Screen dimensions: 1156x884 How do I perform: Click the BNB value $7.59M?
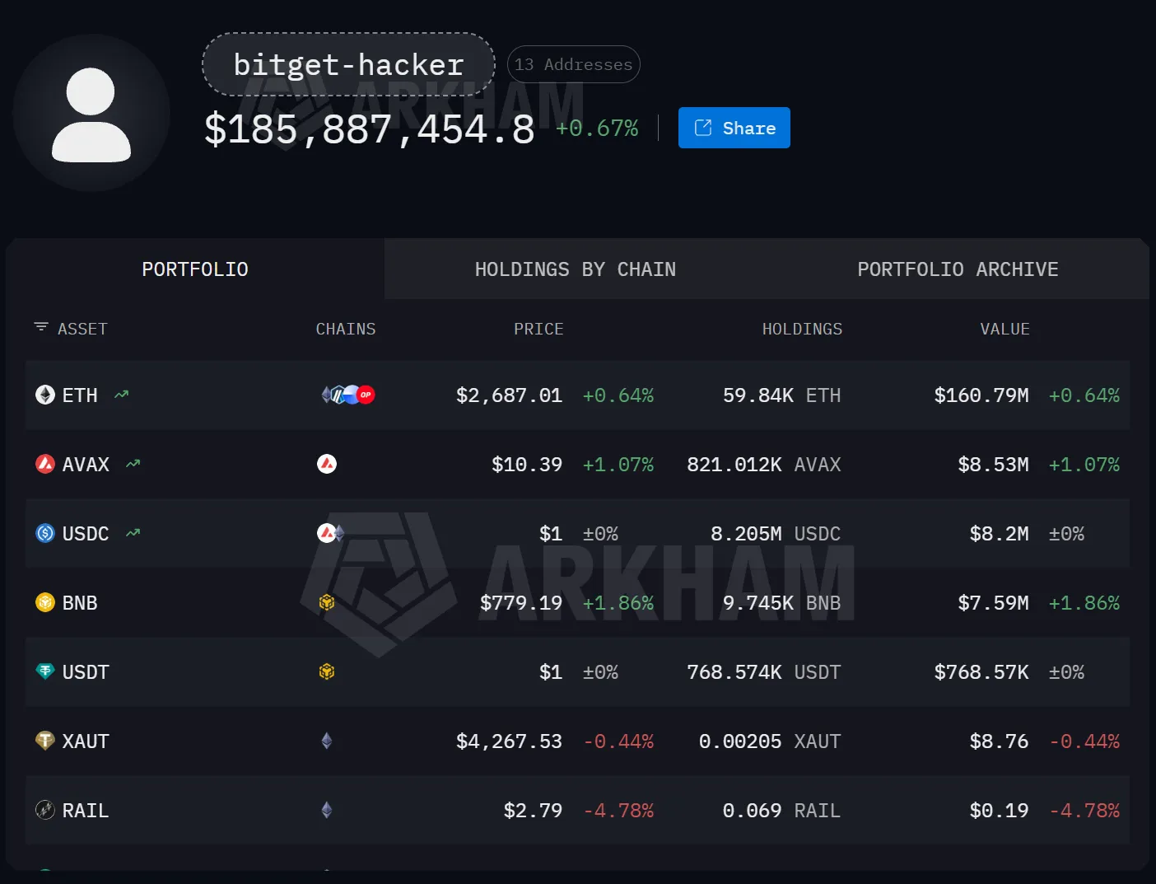pos(994,603)
